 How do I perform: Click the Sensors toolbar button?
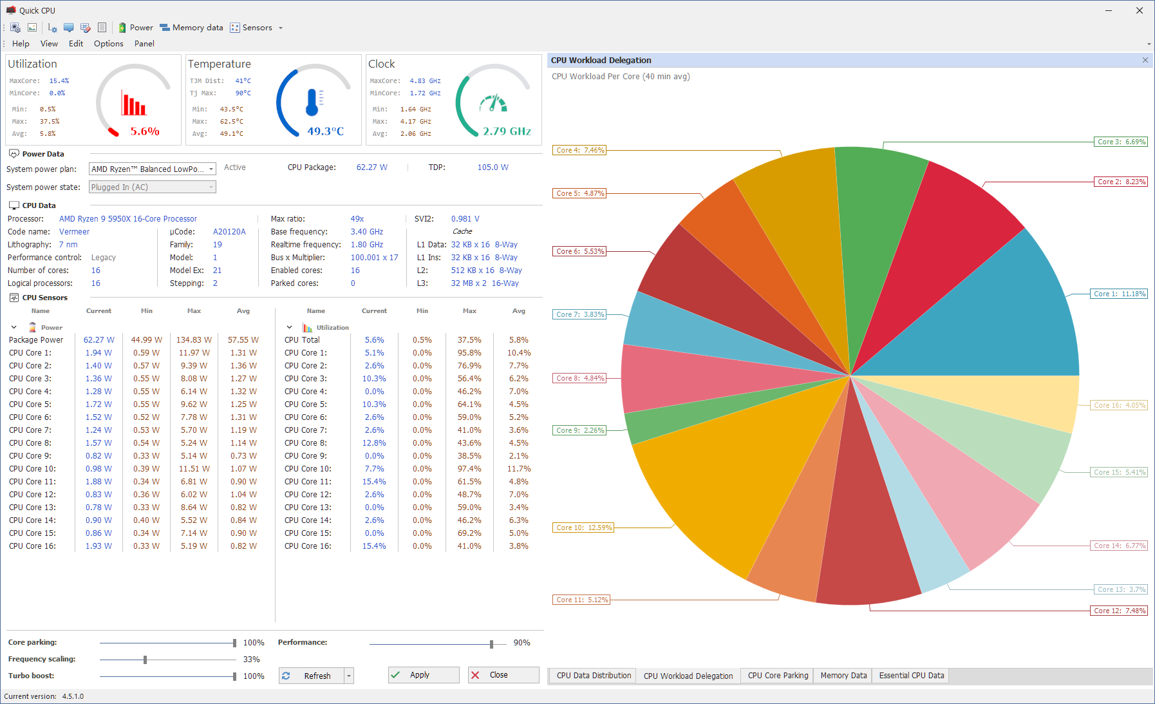(251, 28)
